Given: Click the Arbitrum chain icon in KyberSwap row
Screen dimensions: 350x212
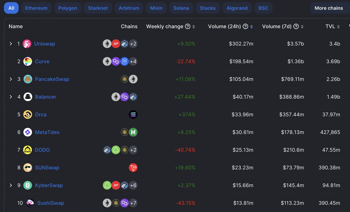Looking at the screenshot, I should click(x=125, y=185).
